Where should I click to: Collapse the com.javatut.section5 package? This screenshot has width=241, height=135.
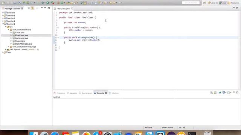click(x=8, y=30)
